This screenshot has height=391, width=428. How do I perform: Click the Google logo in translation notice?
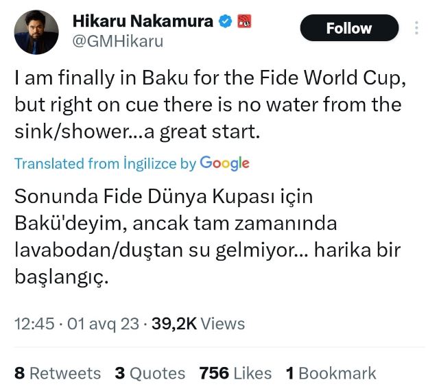click(x=224, y=163)
